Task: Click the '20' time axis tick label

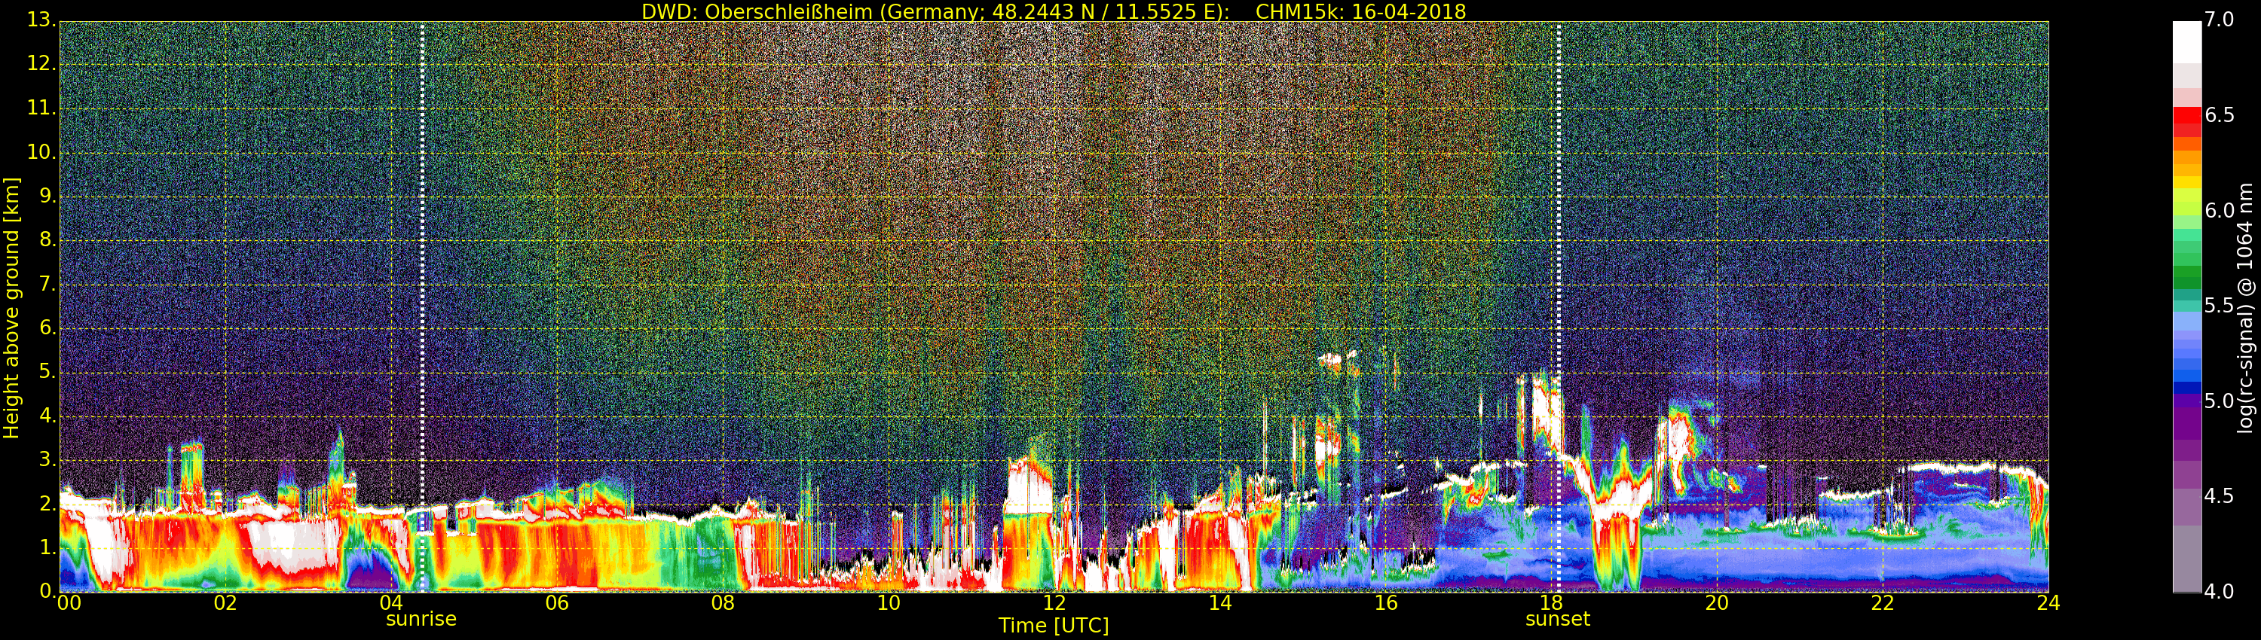Action: click(1717, 603)
